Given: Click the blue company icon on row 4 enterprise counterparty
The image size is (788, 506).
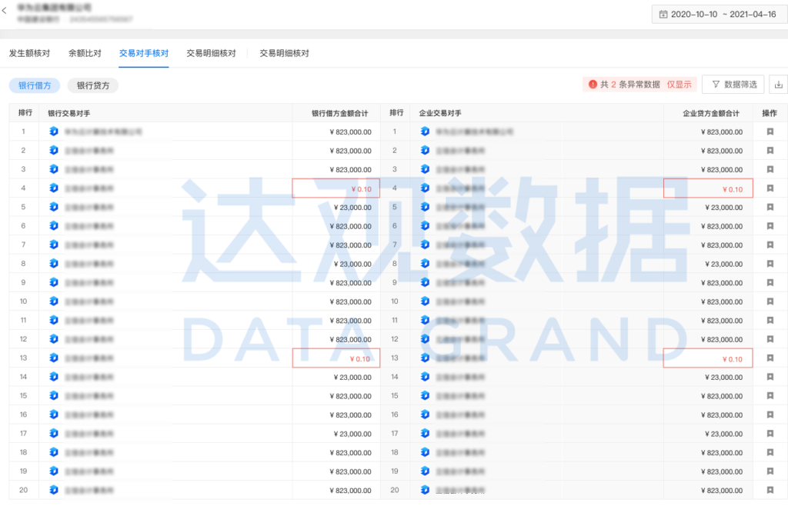Looking at the screenshot, I should pyautogui.click(x=425, y=188).
